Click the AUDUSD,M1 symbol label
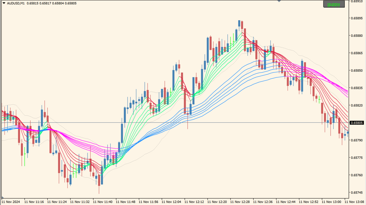This screenshot has width=366, height=205. 16,3
